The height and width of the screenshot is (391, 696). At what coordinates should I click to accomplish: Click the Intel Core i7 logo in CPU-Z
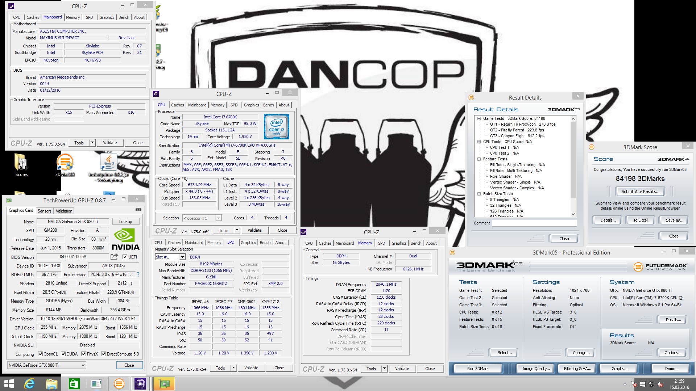277,127
